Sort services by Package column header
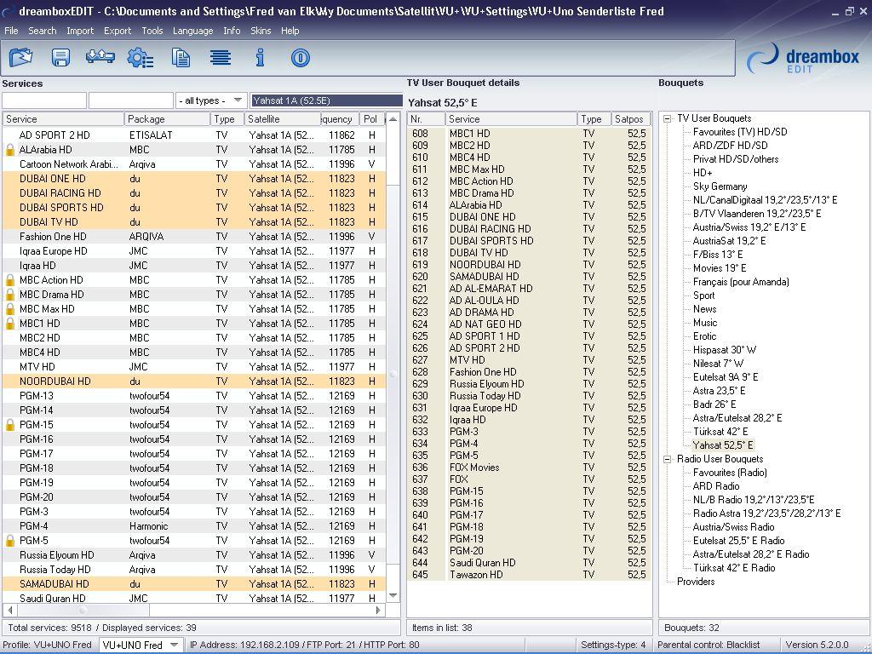 [x=167, y=119]
